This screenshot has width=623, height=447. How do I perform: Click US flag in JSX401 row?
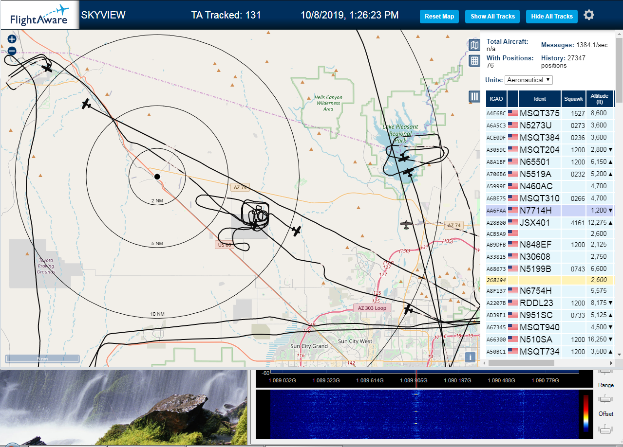pos(513,223)
